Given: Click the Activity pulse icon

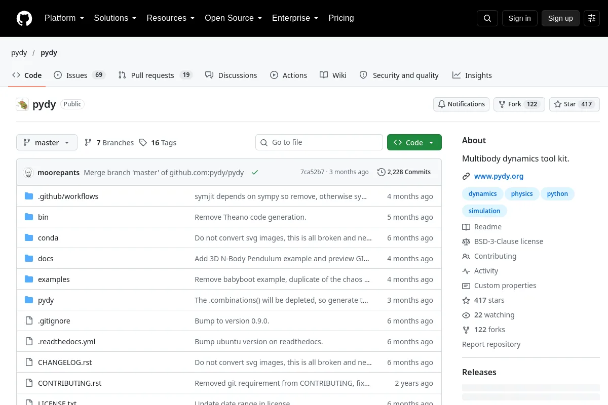Looking at the screenshot, I should (466, 271).
